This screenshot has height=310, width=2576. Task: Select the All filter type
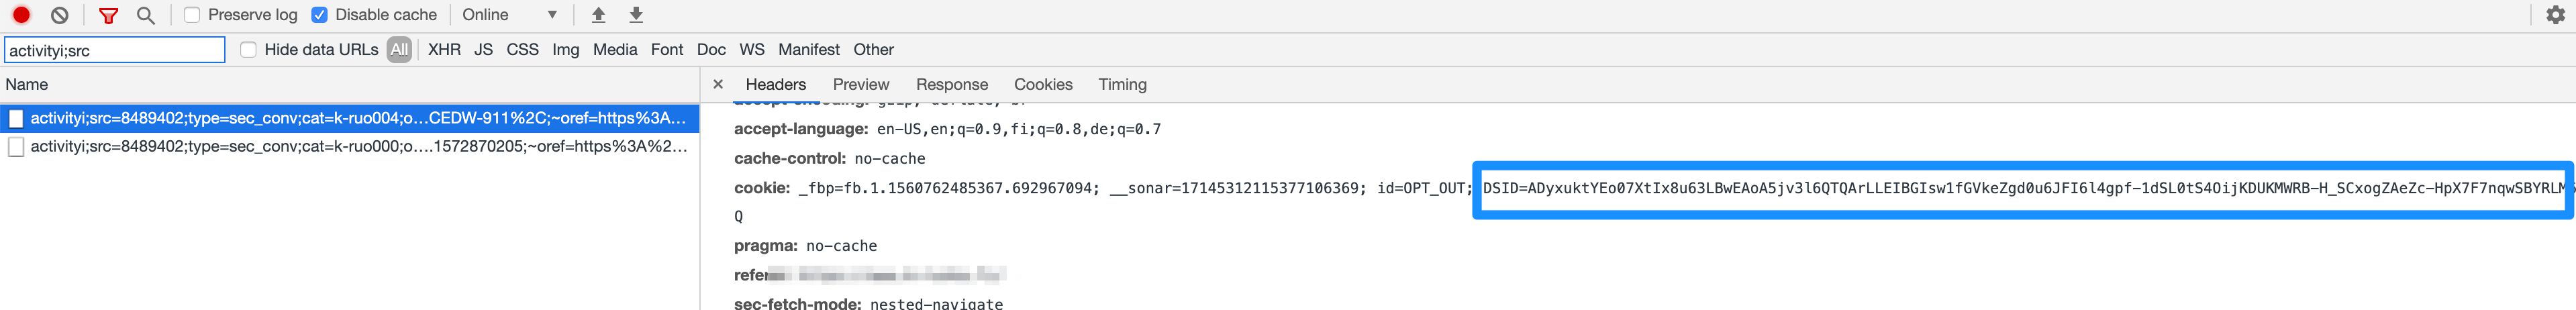(399, 49)
